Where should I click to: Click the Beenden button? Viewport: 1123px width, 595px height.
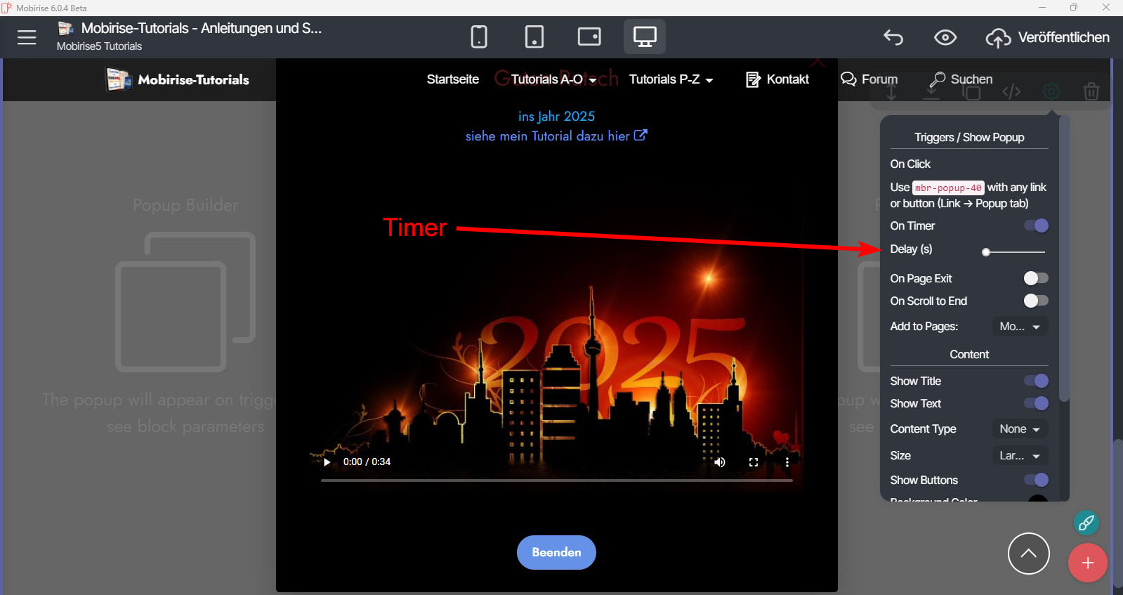point(556,552)
